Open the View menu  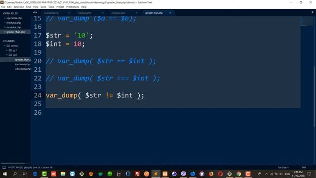[36, 7]
